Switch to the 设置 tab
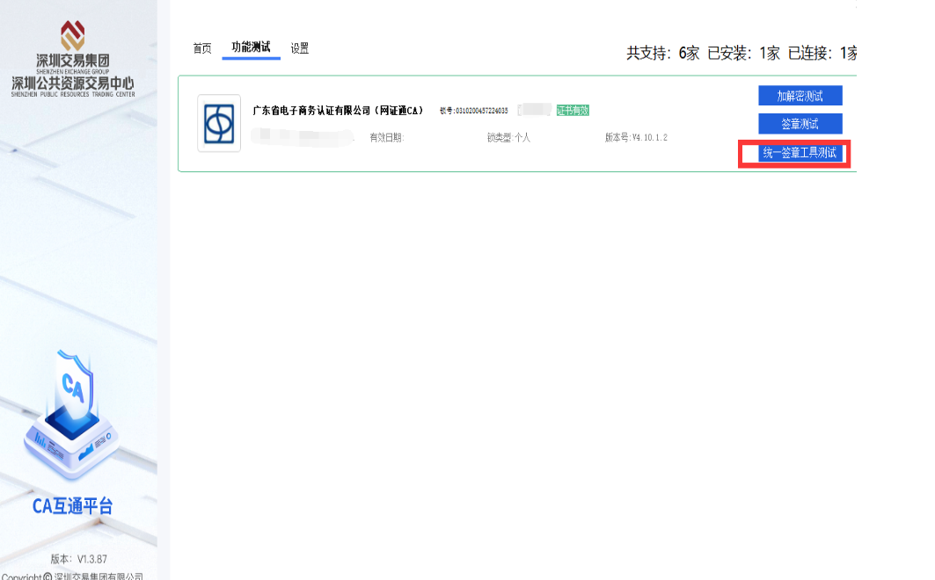The width and height of the screenshot is (935, 580). [x=300, y=48]
